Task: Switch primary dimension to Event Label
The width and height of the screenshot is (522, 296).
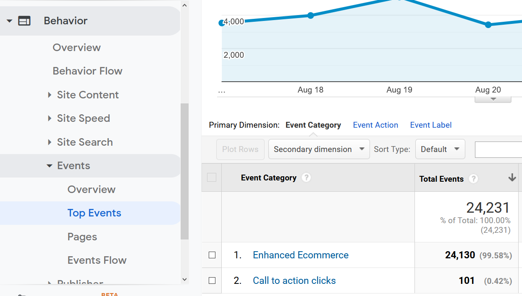Action: [431, 125]
